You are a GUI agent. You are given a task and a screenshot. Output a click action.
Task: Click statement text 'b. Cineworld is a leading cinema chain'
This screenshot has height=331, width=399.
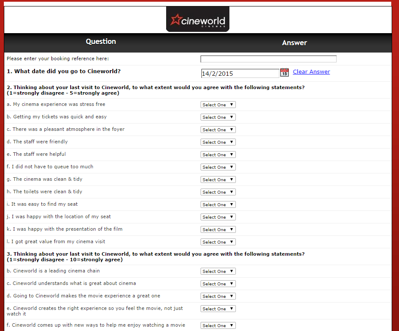(x=53, y=271)
